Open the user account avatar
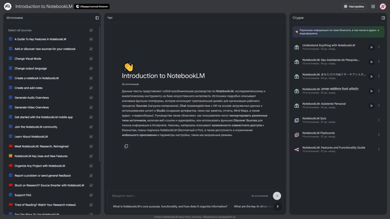Screen dimensions: 390x219 (x=383, y=6)
